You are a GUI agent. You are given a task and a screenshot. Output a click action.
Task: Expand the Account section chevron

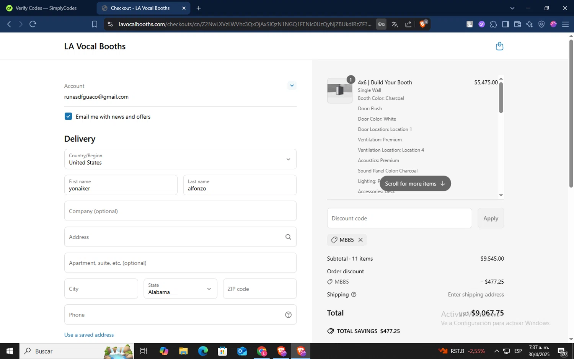coord(292,85)
